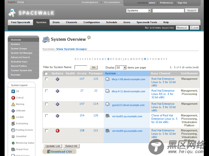Screen dimensions: 209x156
Task: Click the Warning legend icon
Action: (x=13, y=104)
